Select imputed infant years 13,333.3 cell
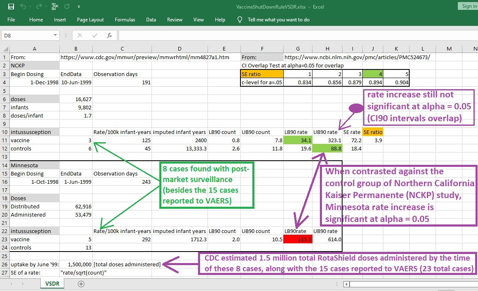 180,148
